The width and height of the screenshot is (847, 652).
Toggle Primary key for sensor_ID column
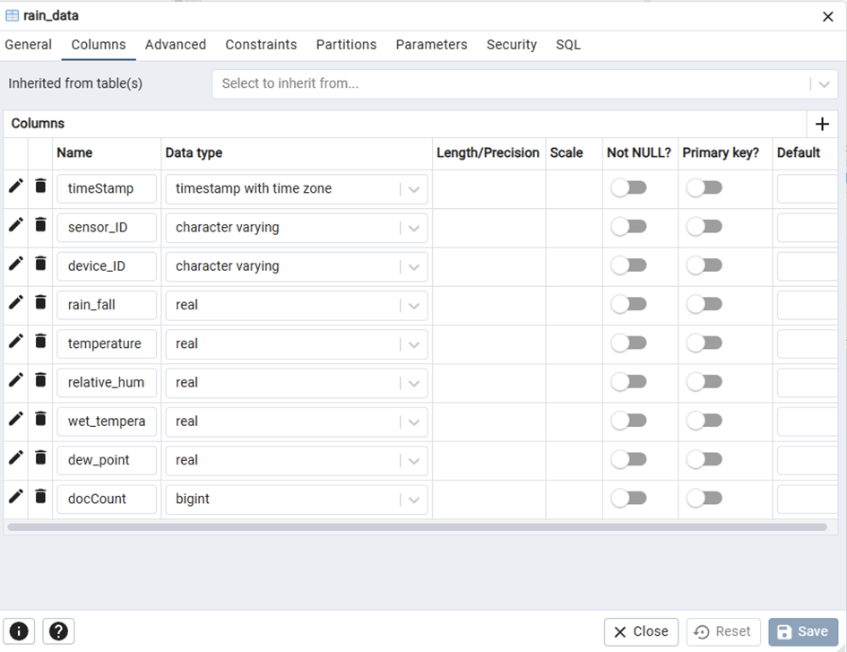(x=704, y=227)
